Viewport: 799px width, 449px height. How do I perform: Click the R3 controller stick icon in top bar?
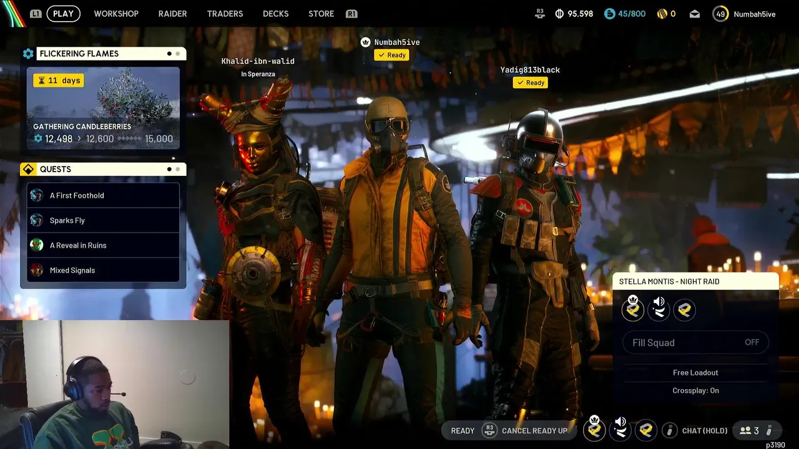point(540,14)
